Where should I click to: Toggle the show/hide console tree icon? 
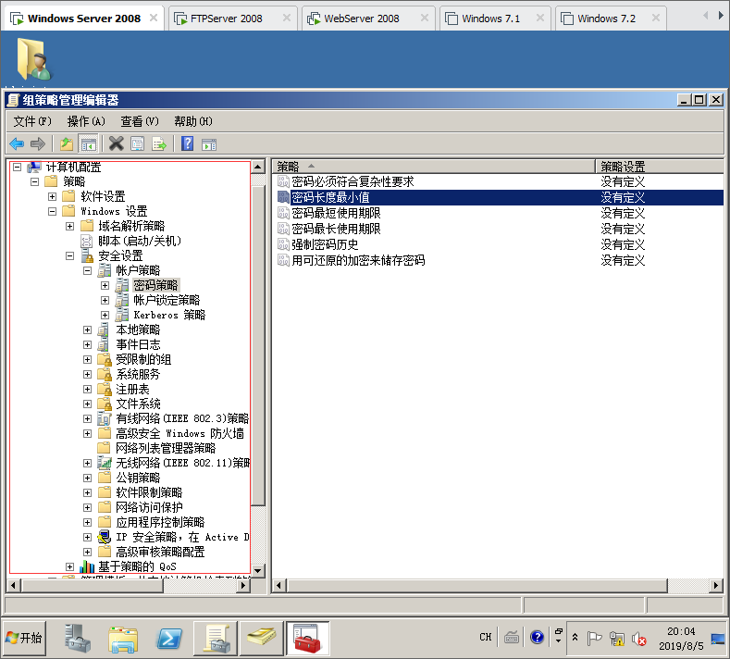(88, 143)
